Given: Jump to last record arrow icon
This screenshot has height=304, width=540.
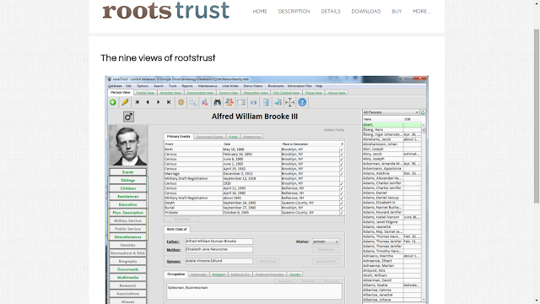Looking at the screenshot, I should (x=169, y=102).
